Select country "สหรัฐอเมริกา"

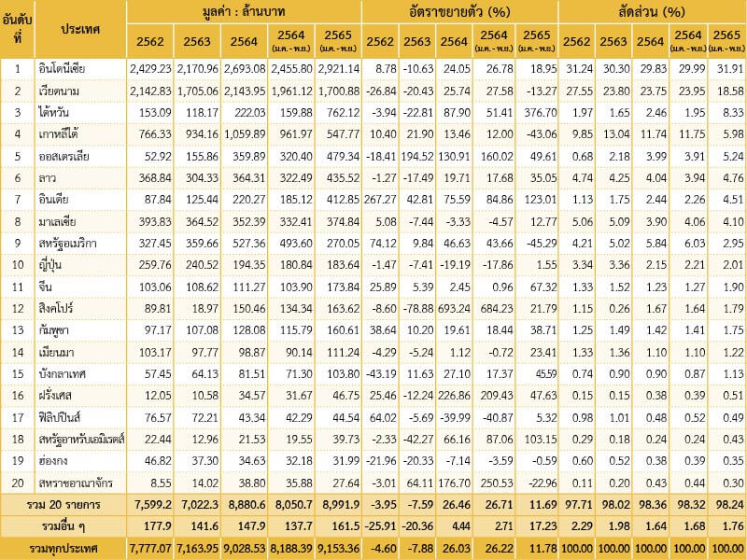click(x=67, y=244)
